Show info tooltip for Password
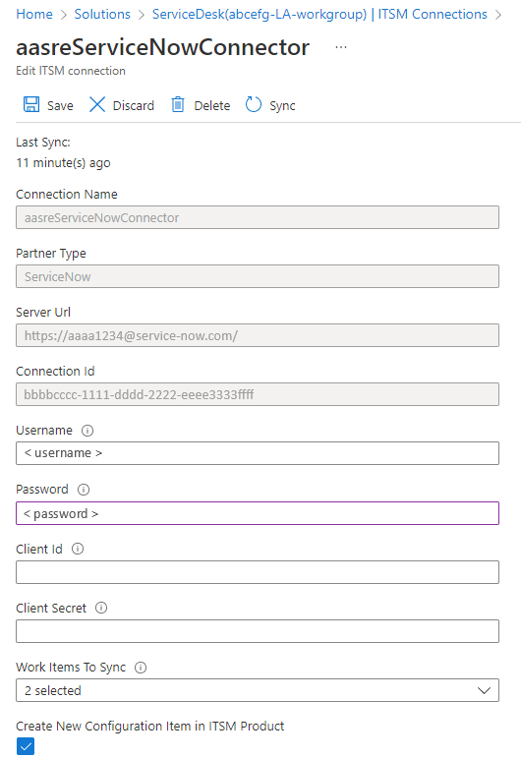Image resolution: width=521 pixels, height=759 pixels. click(x=84, y=490)
